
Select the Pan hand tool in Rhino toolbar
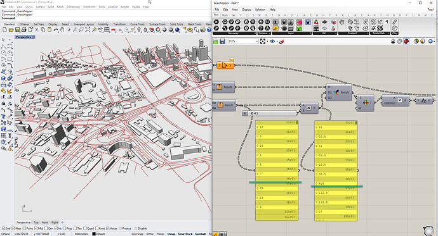[x=62, y=30]
